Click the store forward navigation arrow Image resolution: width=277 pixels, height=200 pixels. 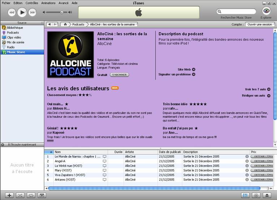55,24
